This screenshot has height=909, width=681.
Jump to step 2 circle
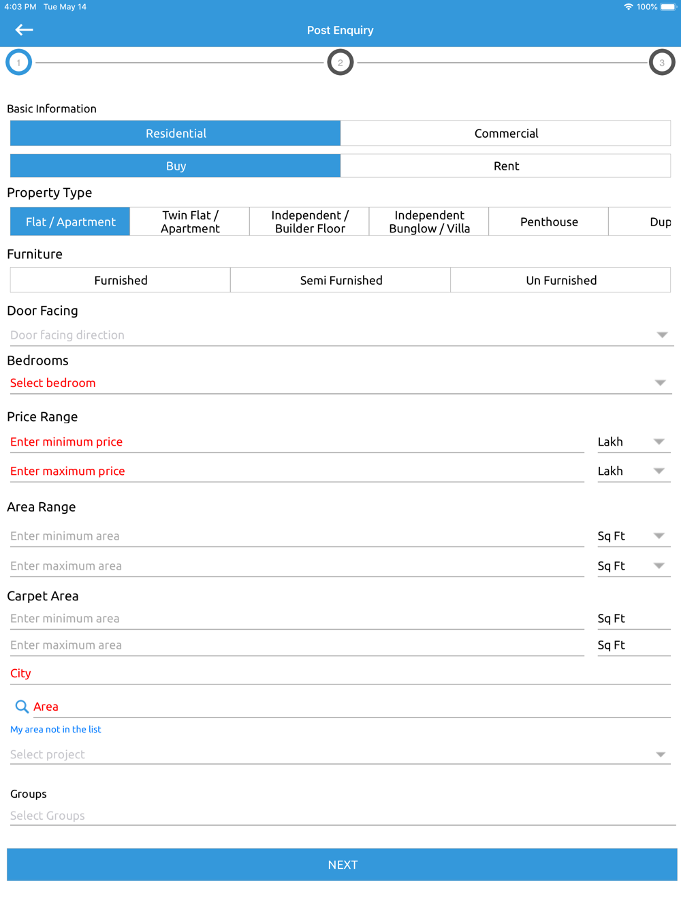[x=340, y=63]
